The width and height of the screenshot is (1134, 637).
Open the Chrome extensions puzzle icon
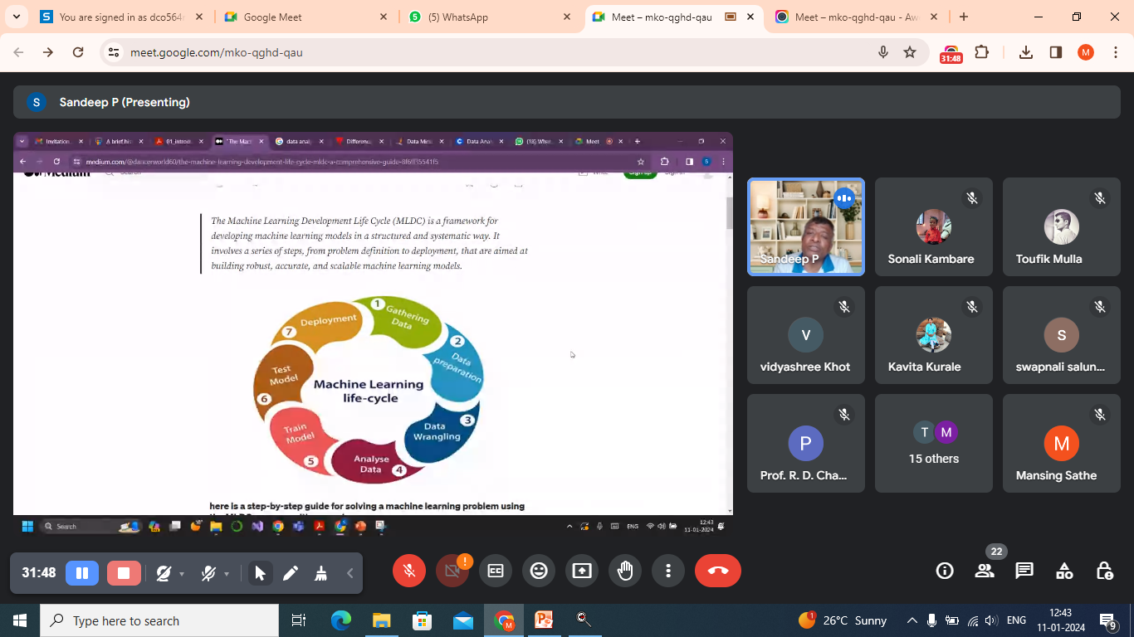981,52
